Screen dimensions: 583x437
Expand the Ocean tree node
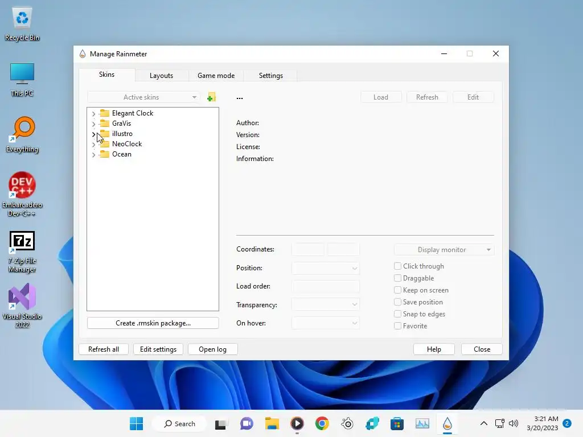click(x=93, y=155)
